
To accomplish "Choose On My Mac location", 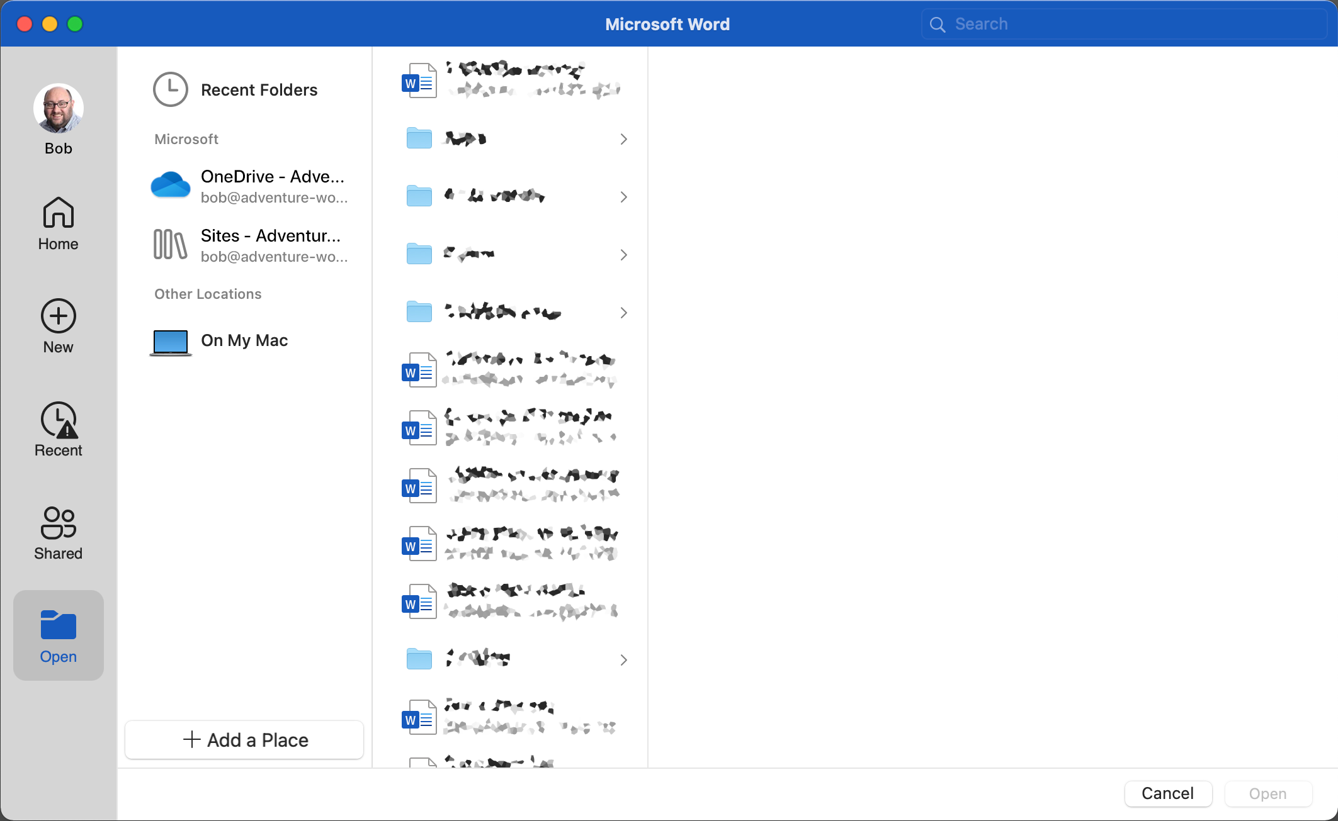I will click(x=244, y=340).
